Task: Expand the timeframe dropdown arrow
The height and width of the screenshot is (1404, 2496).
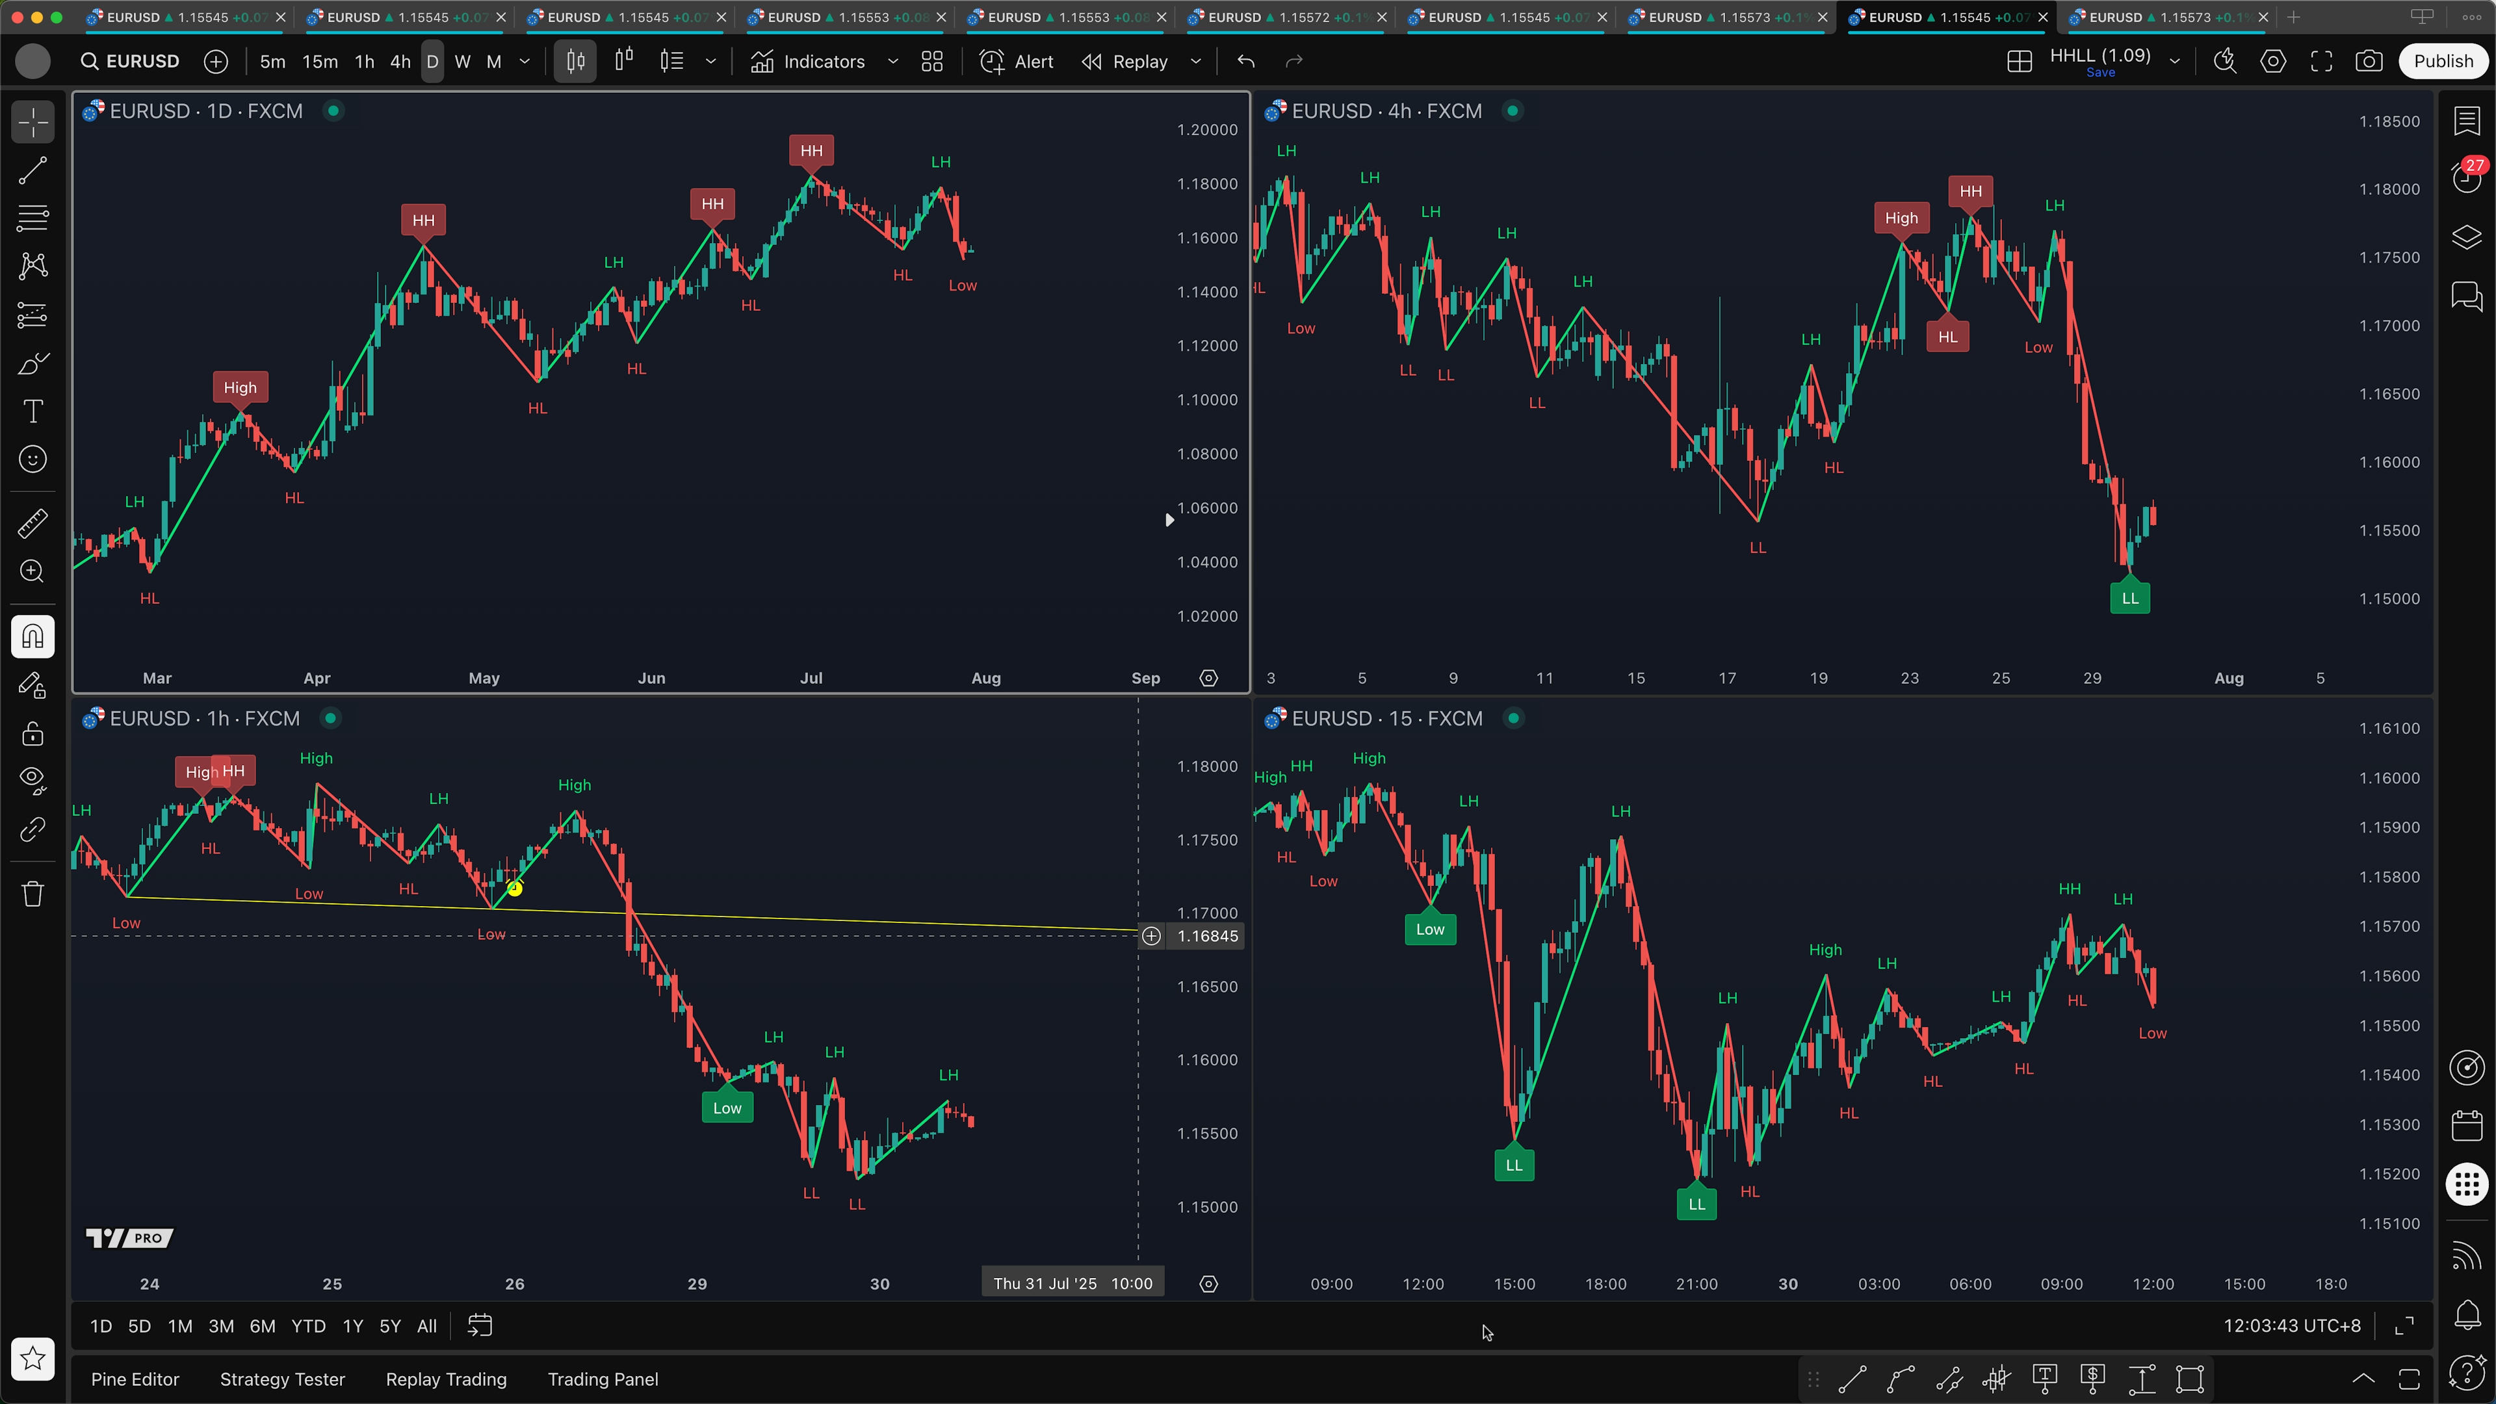Action: pos(525,61)
